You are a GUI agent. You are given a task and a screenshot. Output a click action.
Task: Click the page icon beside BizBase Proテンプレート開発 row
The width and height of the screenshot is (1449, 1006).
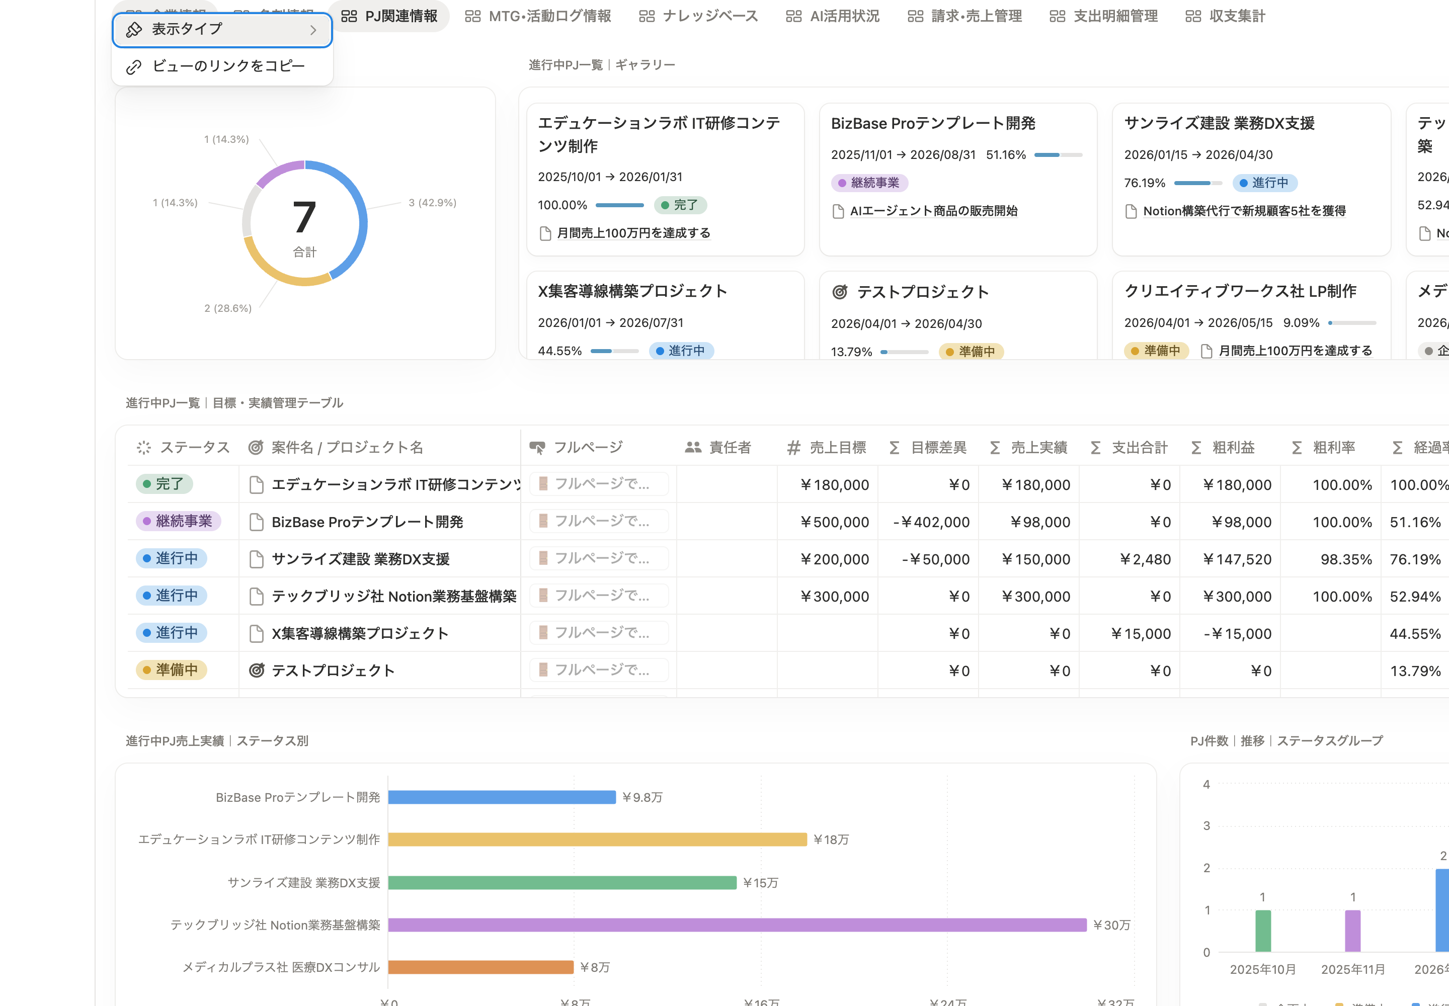coord(256,522)
